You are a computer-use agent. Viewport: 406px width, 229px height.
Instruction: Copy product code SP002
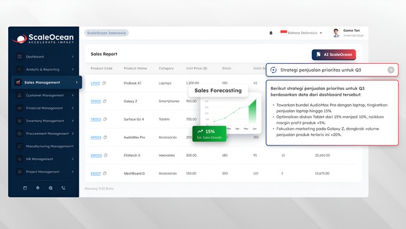(104, 101)
